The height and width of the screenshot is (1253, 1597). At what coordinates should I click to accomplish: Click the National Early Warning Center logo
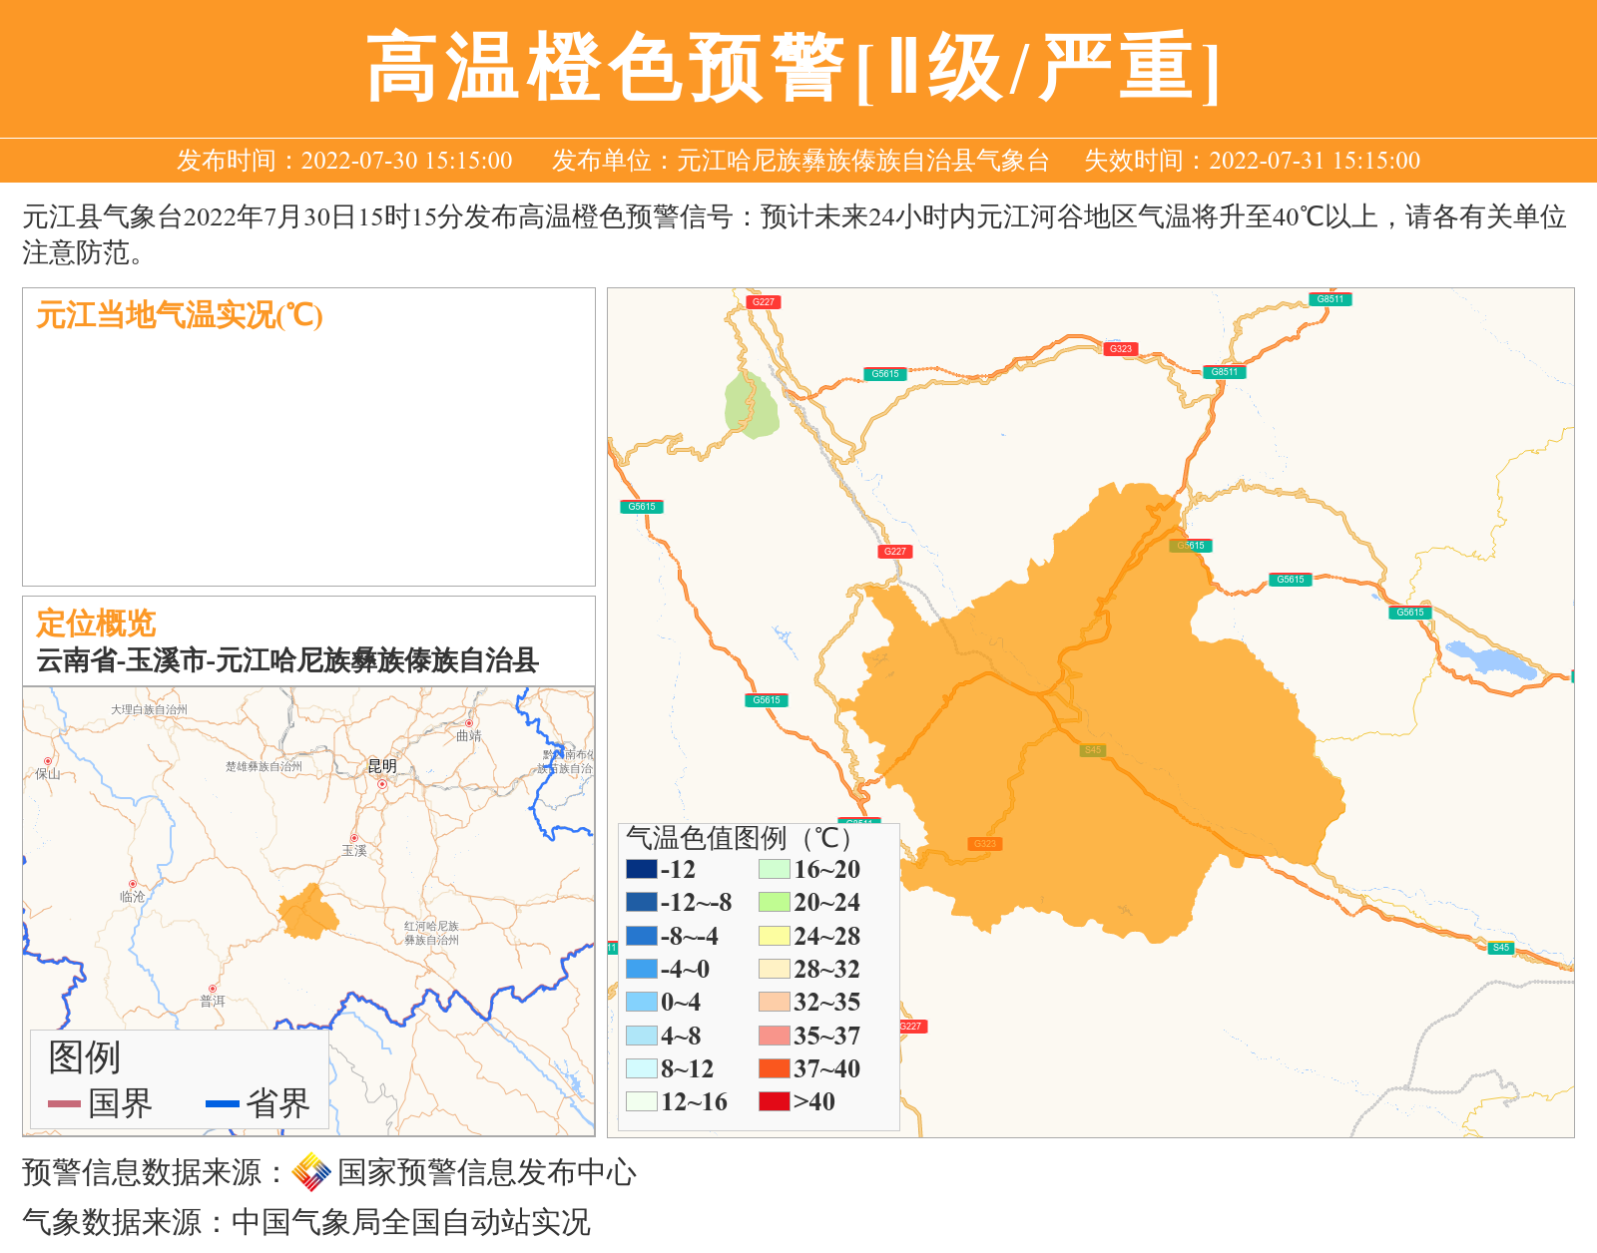(x=310, y=1172)
